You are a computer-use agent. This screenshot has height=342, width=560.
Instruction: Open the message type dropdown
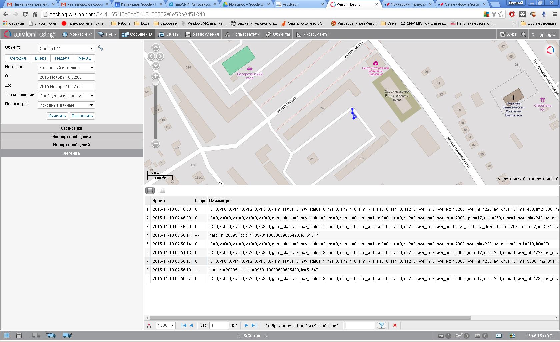[x=66, y=96]
